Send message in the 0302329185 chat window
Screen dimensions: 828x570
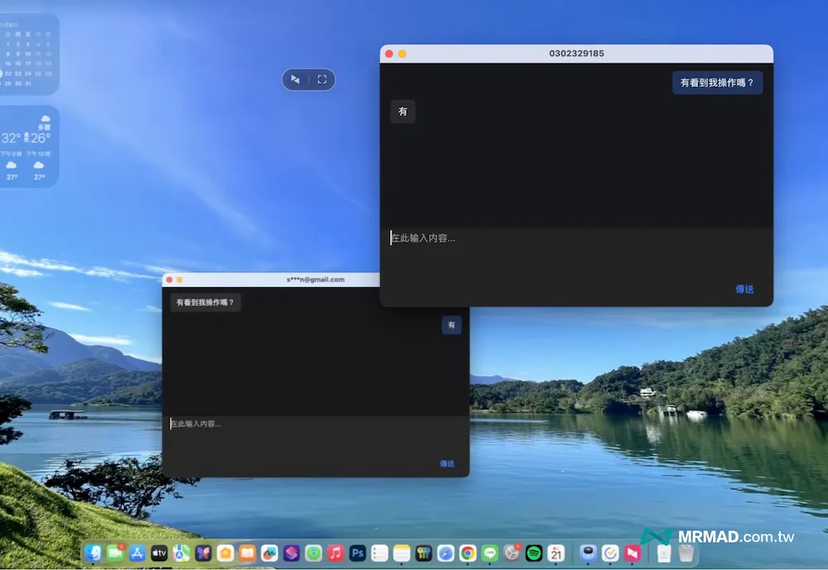[744, 290]
